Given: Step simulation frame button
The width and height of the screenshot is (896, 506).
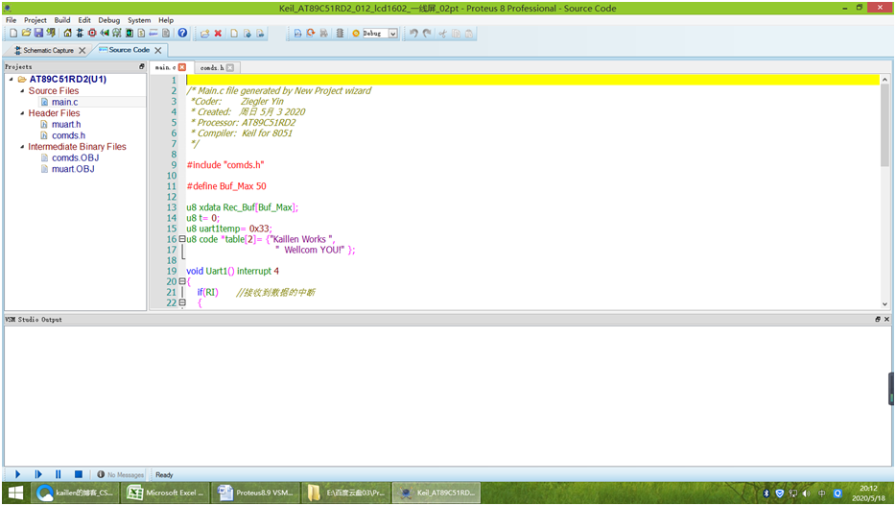Looking at the screenshot, I should coord(38,474).
